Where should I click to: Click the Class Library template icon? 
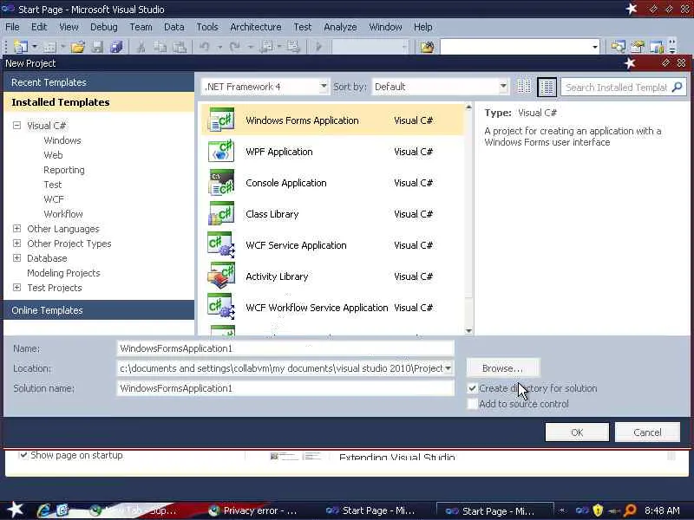[221, 213]
